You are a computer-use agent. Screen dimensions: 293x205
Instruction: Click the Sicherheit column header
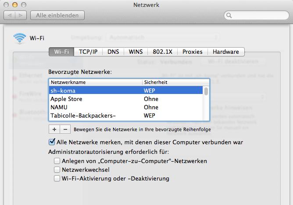click(175, 82)
